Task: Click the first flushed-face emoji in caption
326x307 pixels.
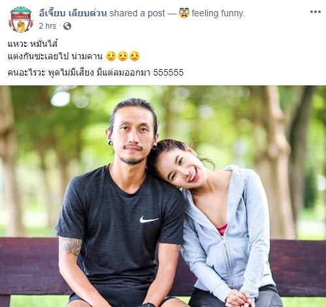Action: click(x=111, y=56)
